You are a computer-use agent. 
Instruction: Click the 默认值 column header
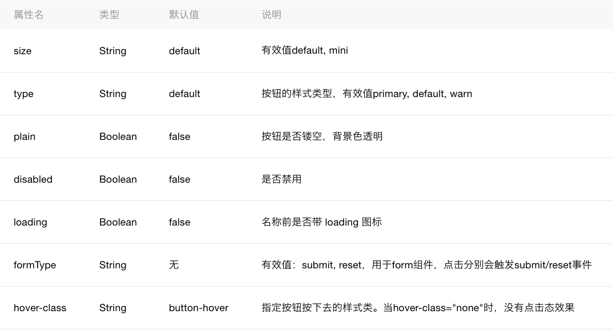coord(184,15)
